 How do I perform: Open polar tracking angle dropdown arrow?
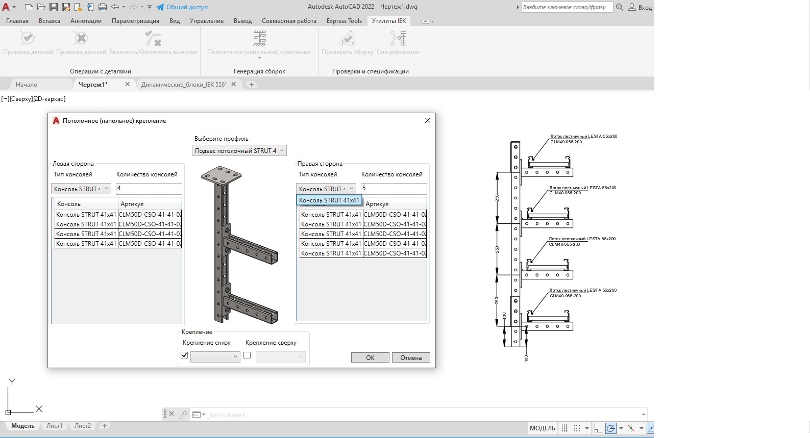point(621,428)
